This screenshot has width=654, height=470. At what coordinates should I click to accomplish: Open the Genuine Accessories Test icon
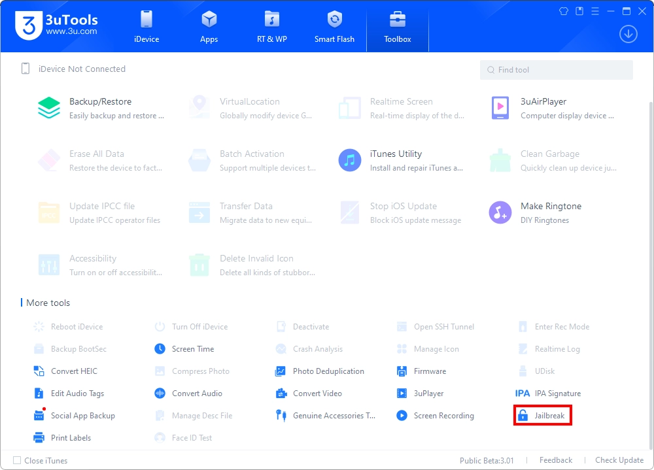[x=281, y=415]
